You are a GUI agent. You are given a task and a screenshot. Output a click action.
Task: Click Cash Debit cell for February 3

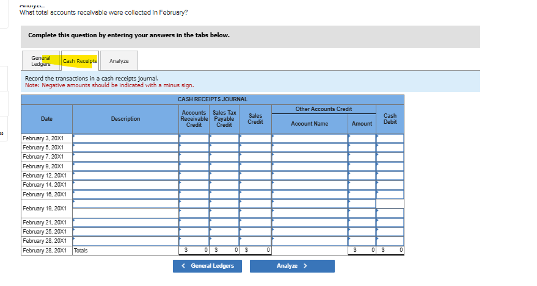click(390, 138)
